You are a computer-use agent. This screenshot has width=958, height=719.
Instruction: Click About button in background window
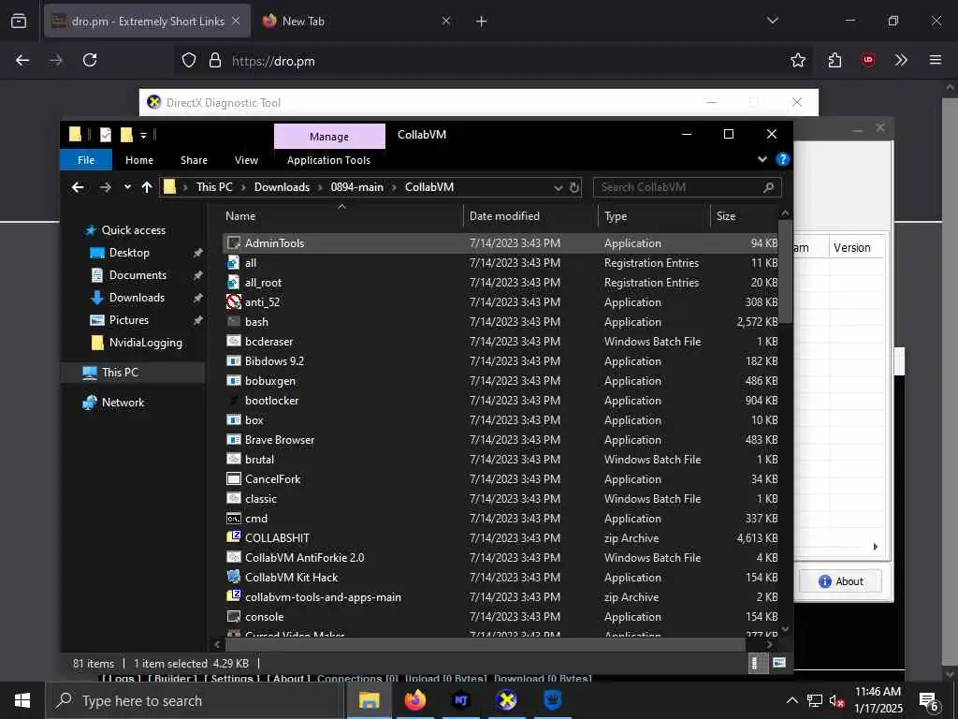point(840,581)
